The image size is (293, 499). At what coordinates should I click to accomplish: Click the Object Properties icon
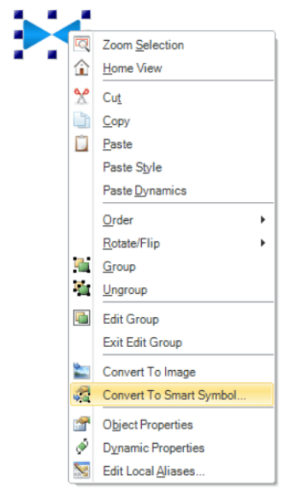click(81, 425)
